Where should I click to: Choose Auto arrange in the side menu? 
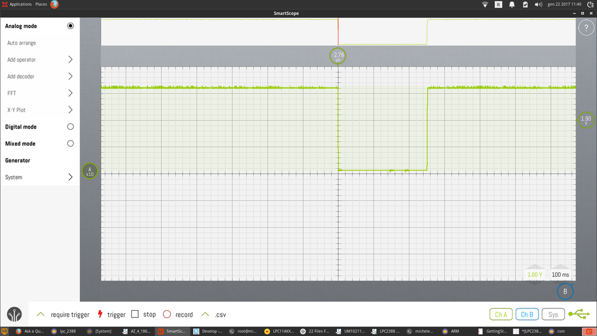22,43
